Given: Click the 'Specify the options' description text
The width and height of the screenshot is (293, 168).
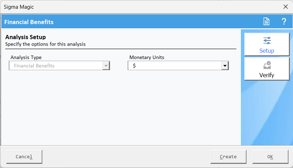Looking at the screenshot, I should point(45,44).
